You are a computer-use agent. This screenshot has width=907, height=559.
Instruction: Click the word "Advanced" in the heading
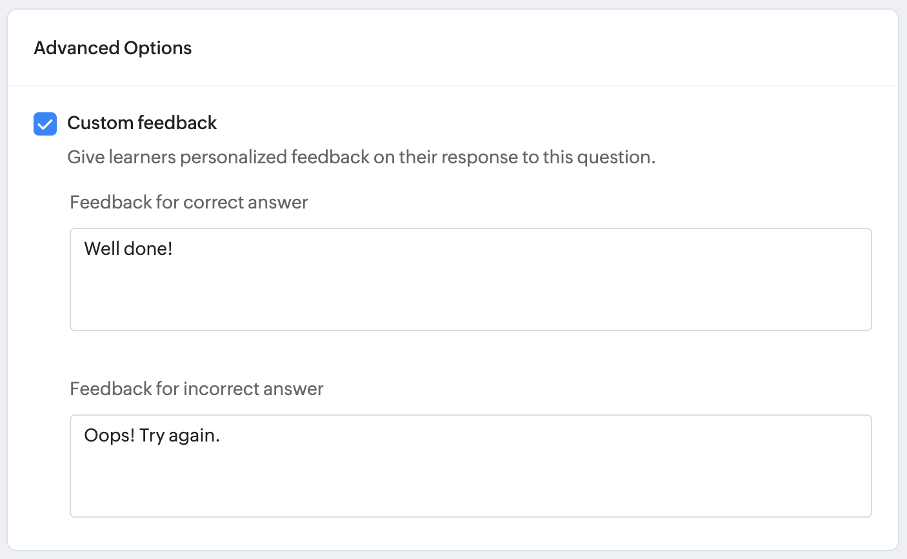click(77, 48)
